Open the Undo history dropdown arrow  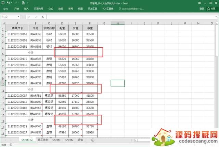point(11,3)
